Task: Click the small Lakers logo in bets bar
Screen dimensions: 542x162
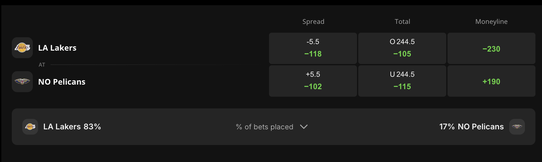Action: tap(30, 127)
